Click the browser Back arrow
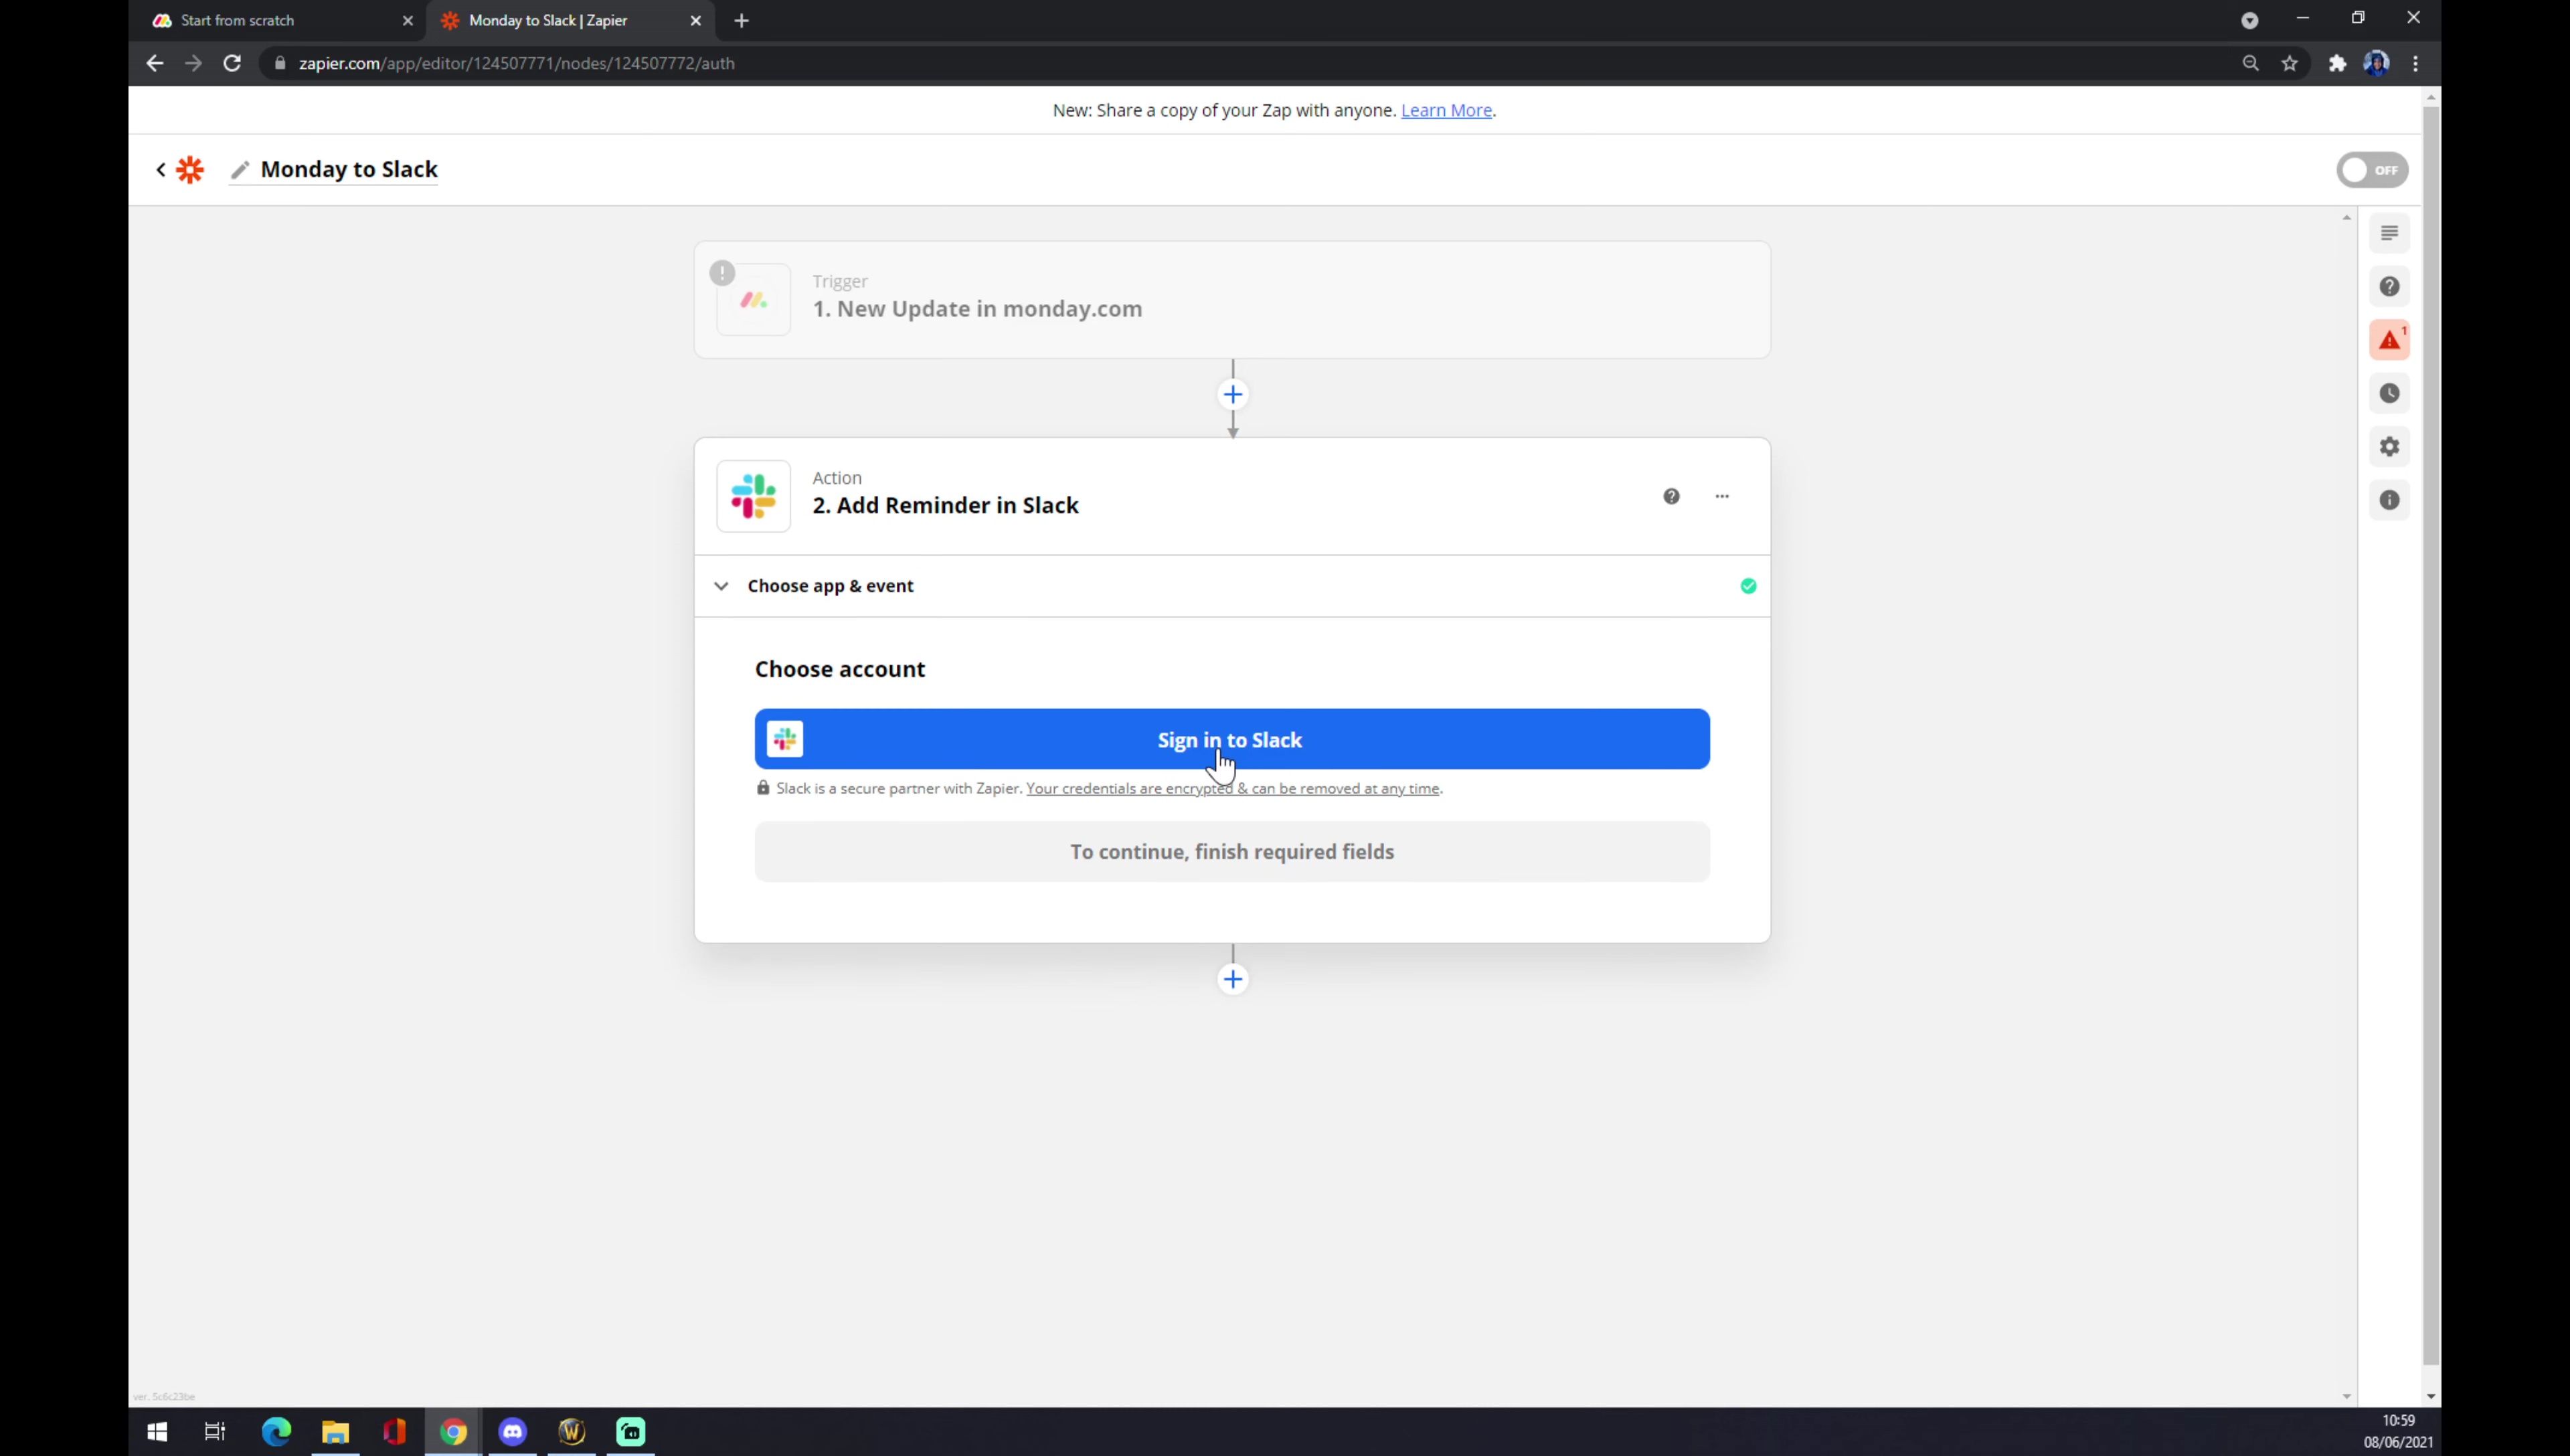This screenshot has width=2570, height=1456. 154,63
